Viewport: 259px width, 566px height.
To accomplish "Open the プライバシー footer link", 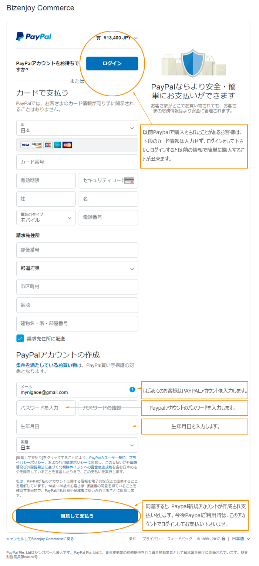I will (151, 539).
